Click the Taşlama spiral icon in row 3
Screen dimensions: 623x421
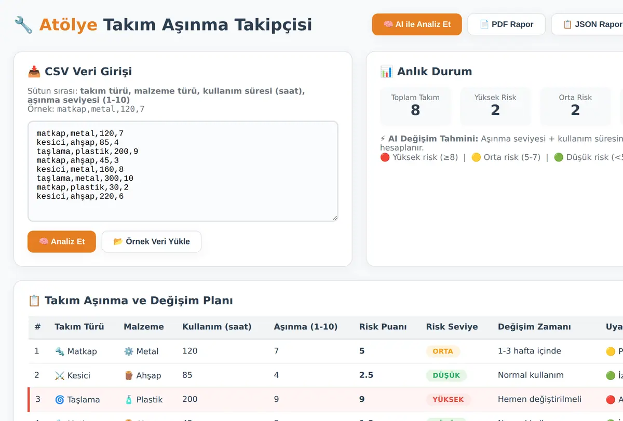59,400
